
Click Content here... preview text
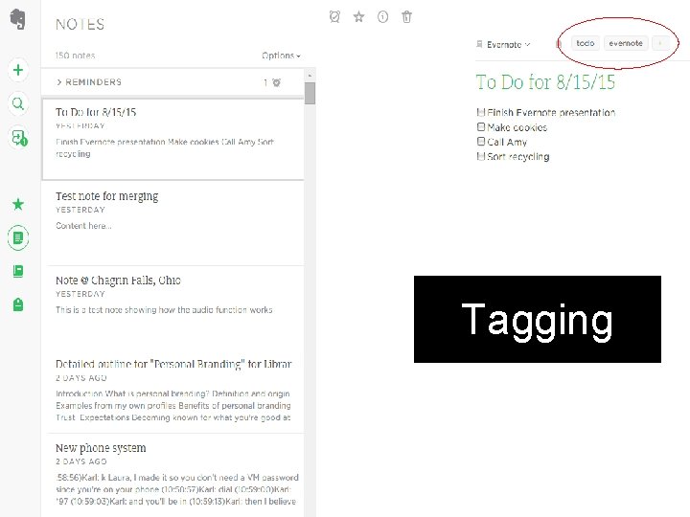click(83, 226)
